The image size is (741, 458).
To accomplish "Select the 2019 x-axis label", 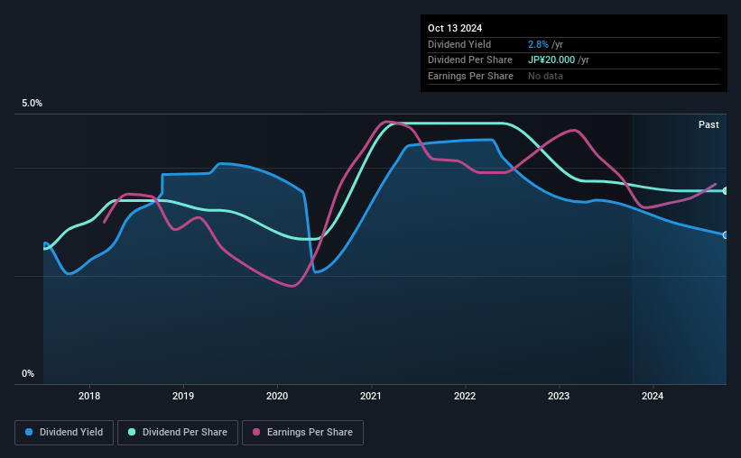I will [183, 396].
